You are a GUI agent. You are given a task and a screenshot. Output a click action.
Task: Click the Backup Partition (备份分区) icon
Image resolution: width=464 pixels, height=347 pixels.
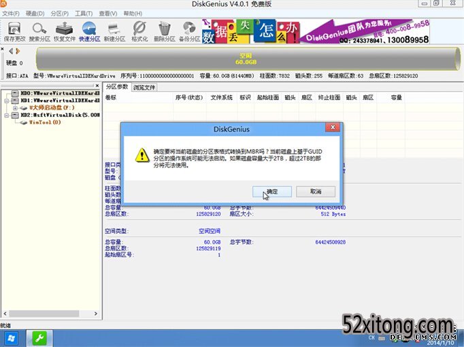pos(189,32)
